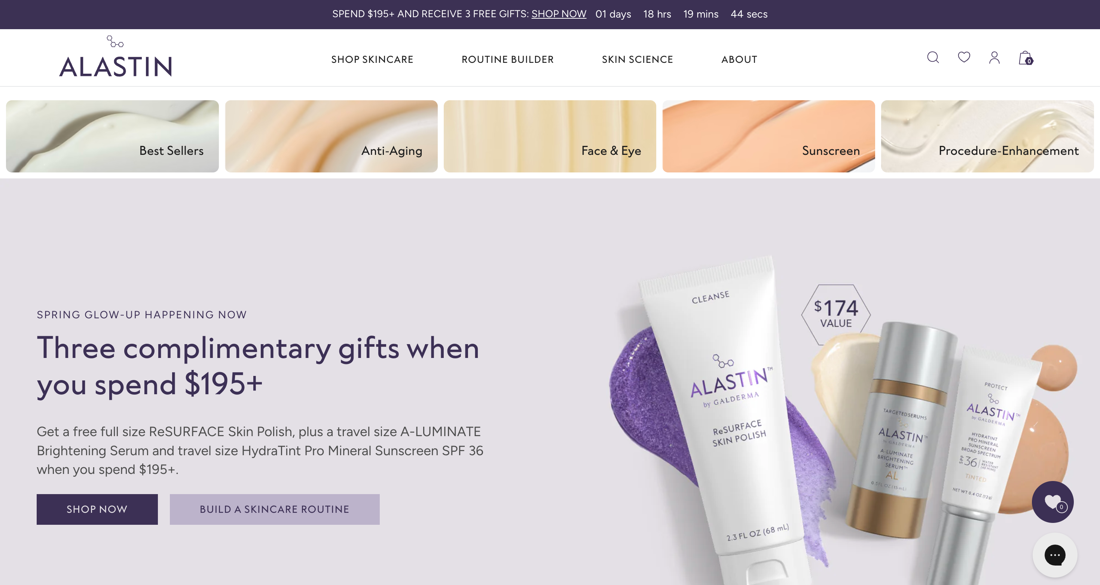Image resolution: width=1100 pixels, height=585 pixels.
Task: Select the Procedure-Enhancement category tile
Action: point(987,136)
